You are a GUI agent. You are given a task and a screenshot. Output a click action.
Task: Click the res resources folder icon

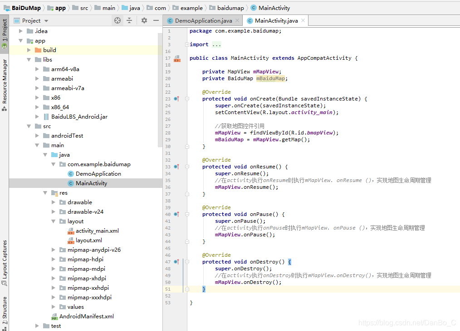(54, 193)
